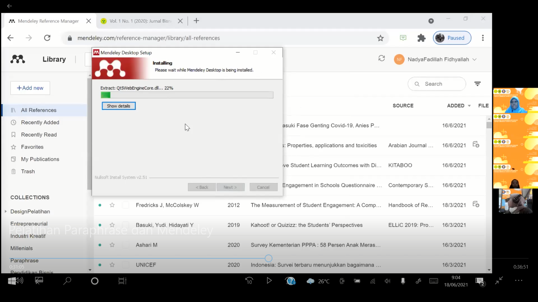Click the video player back arrow at top-left
The height and width of the screenshot is (302, 538).
(9, 6)
